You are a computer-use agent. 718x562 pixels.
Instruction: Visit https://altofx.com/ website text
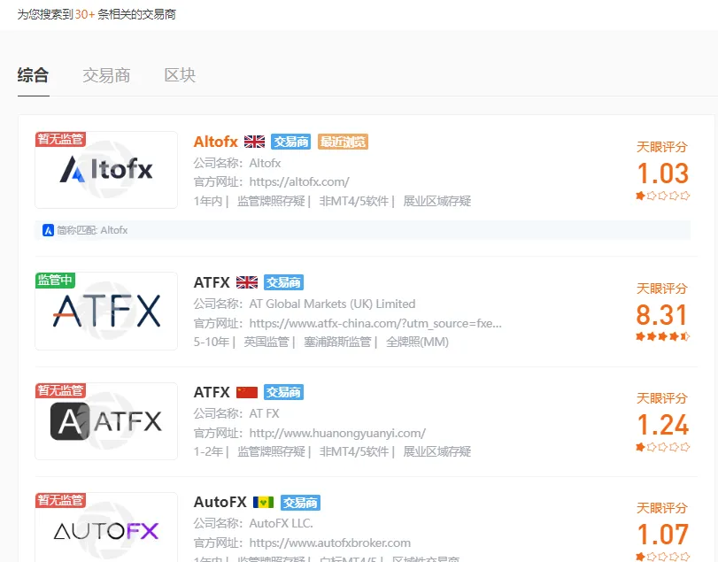click(x=299, y=182)
